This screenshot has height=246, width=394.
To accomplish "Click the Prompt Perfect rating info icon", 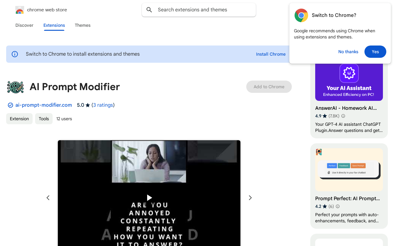I will [338, 206].
